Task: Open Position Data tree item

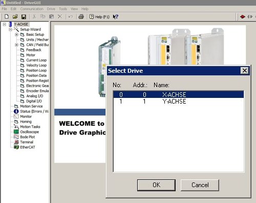Action: click(36, 75)
